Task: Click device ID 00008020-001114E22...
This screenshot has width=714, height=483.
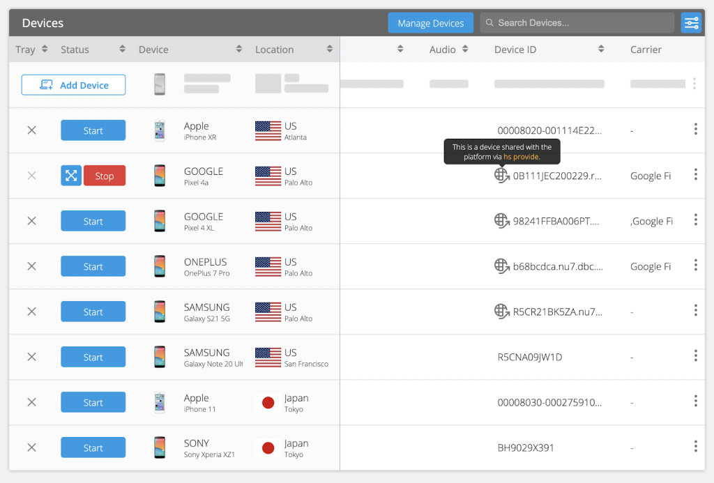Action: click(549, 130)
